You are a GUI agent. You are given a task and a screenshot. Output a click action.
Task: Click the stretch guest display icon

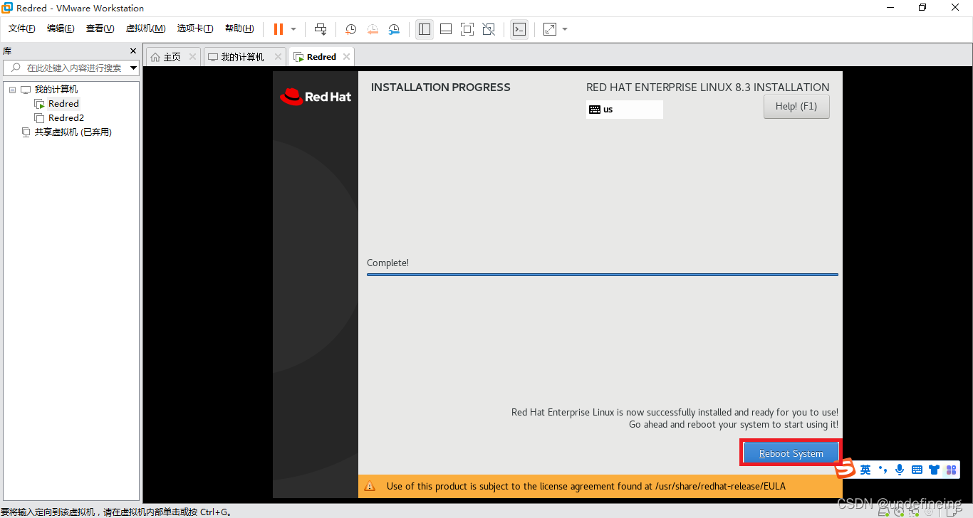click(550, 29)
